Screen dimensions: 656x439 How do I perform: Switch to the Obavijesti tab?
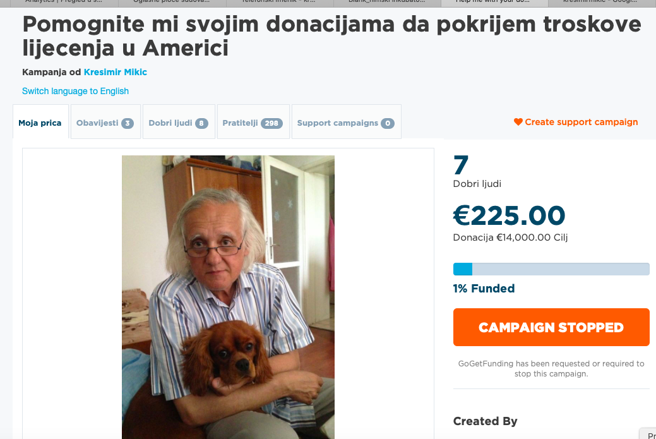pos(105,122)
